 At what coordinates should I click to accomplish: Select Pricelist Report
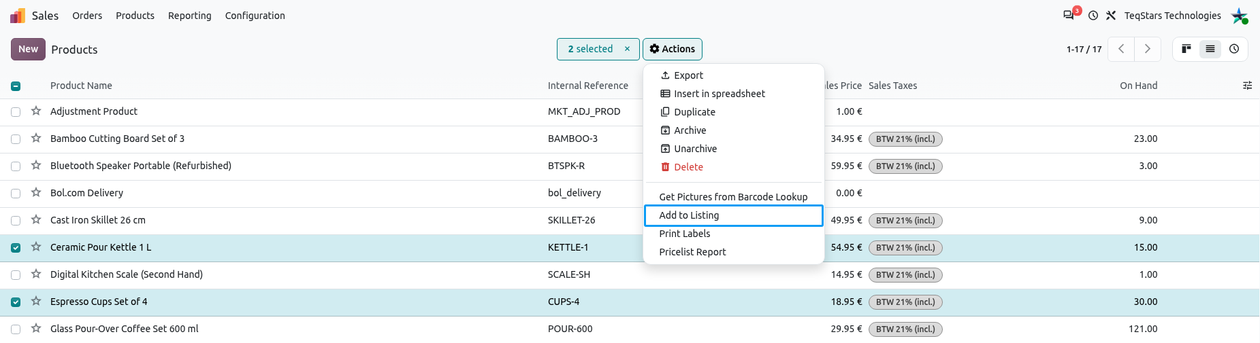(x=734, y=252)
